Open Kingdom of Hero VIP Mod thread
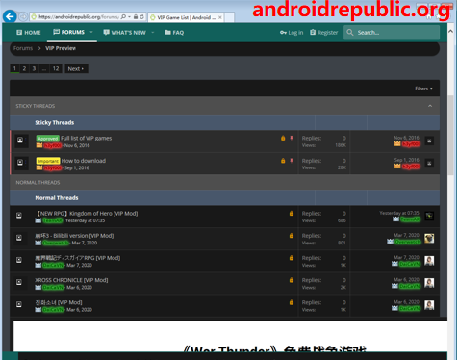The width and height of the screenshot is (458, 360). pos(87,214)
